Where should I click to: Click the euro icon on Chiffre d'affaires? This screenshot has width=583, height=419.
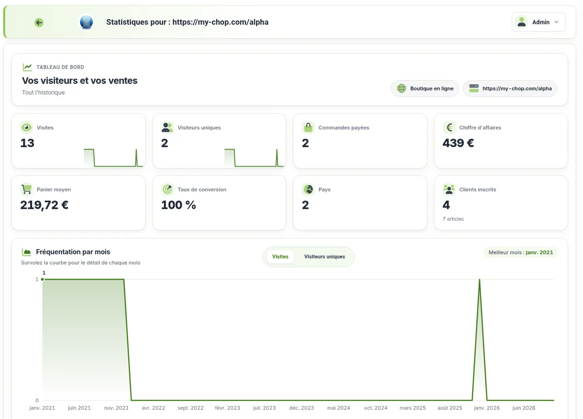coord(449,128)
